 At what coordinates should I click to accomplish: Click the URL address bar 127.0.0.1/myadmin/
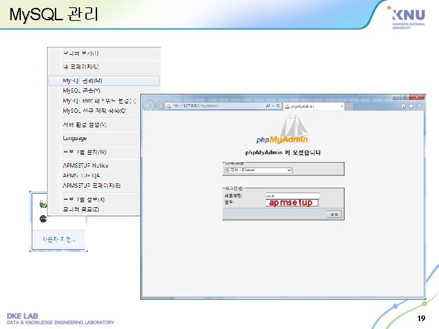pyautogui.click(x=215, y=106)
